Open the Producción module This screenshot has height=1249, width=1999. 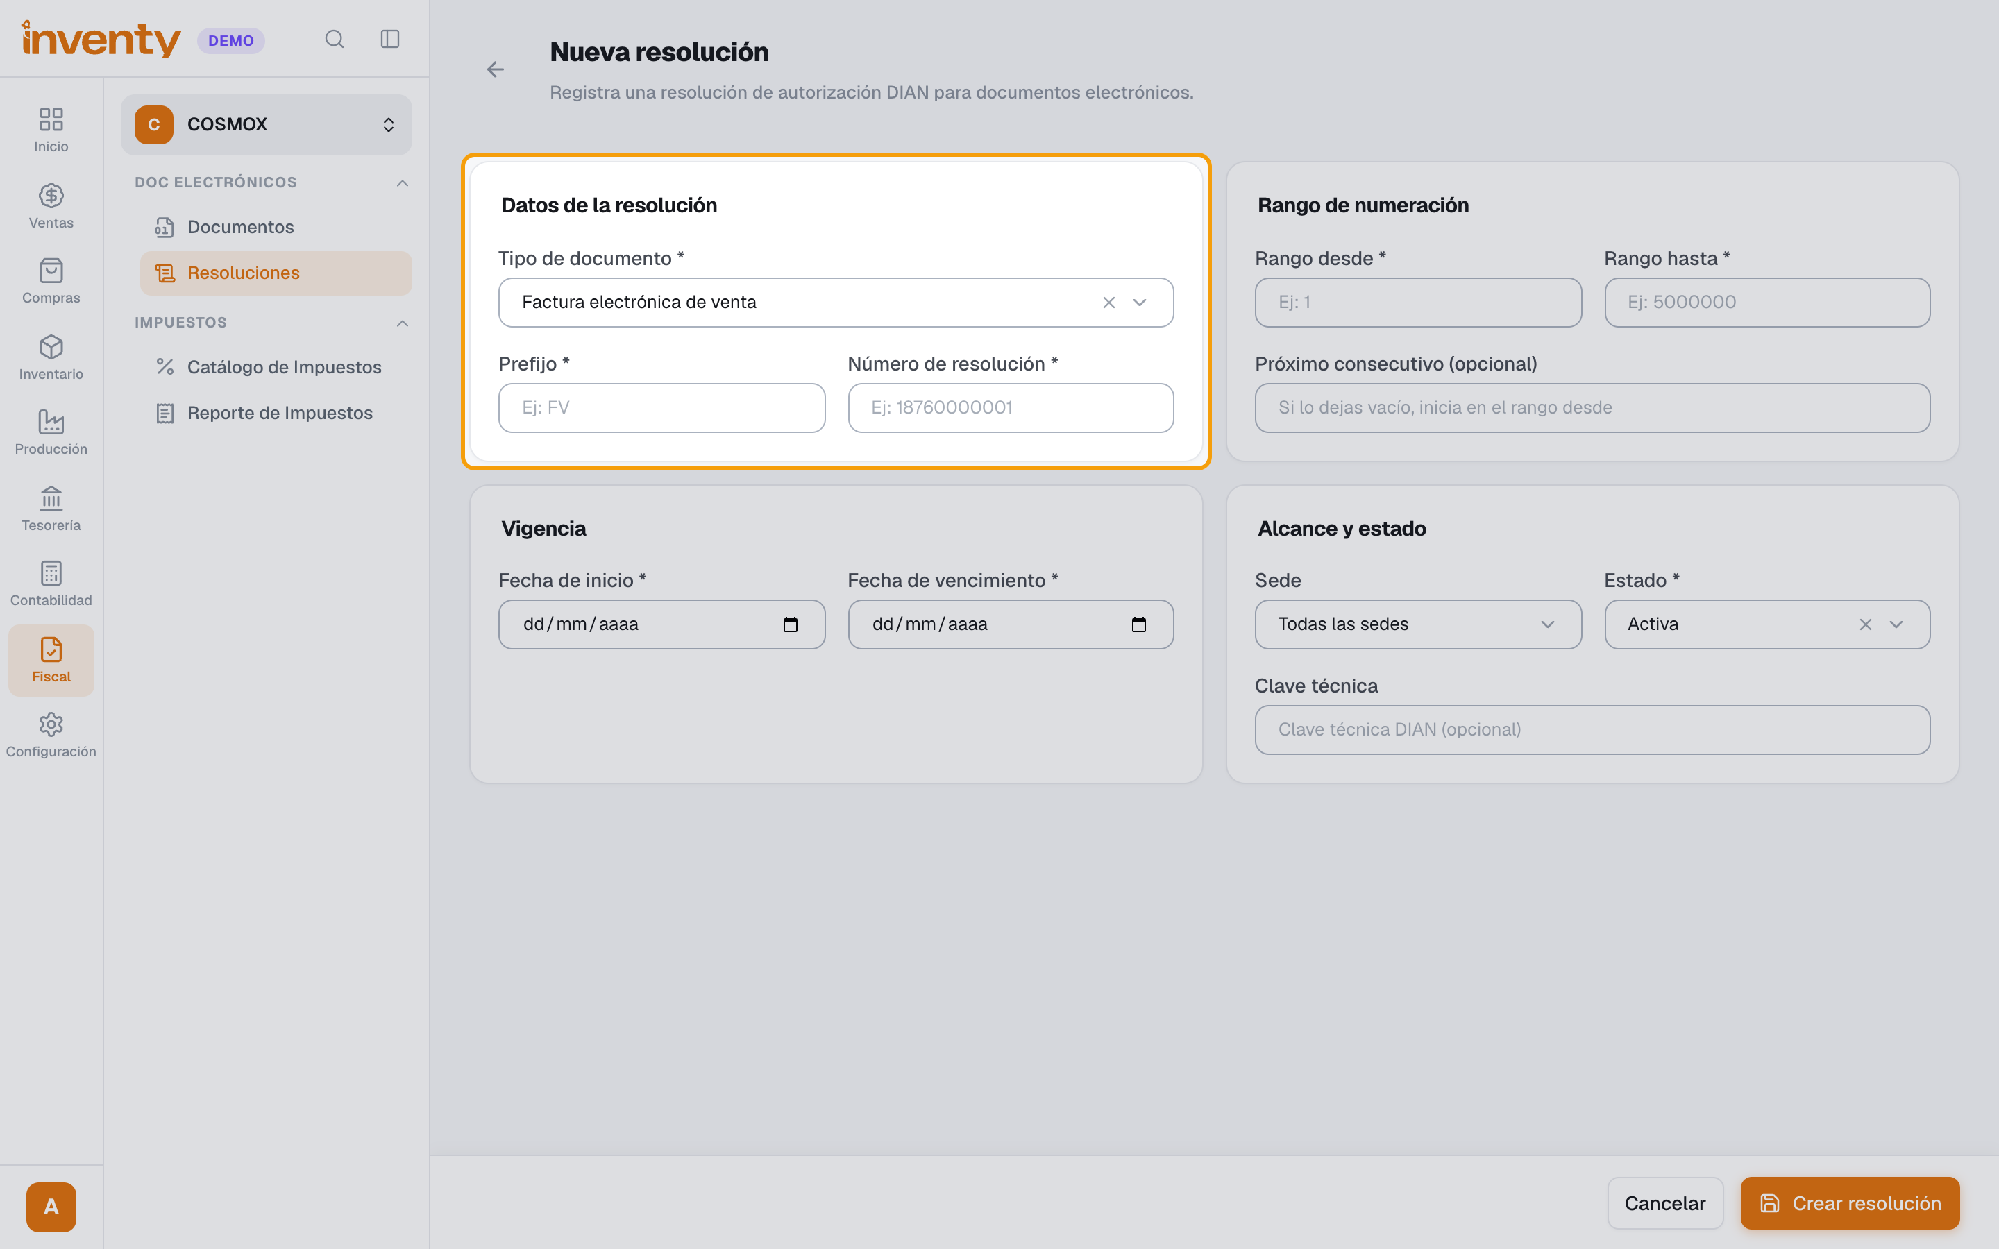[51, 432]
